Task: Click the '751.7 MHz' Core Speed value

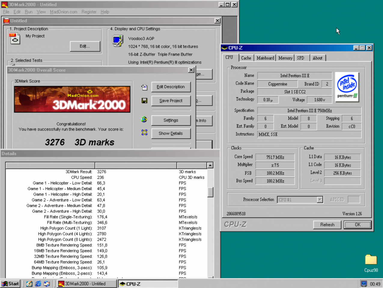Action: click(275, 157)
